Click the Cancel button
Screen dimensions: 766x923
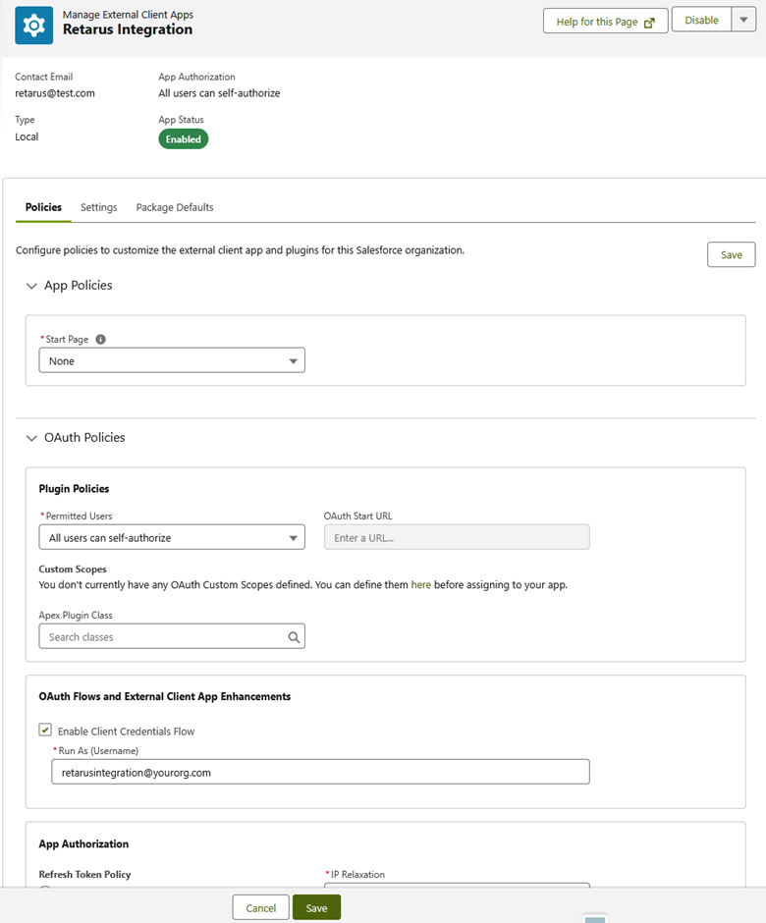click(x=260, y=908)
